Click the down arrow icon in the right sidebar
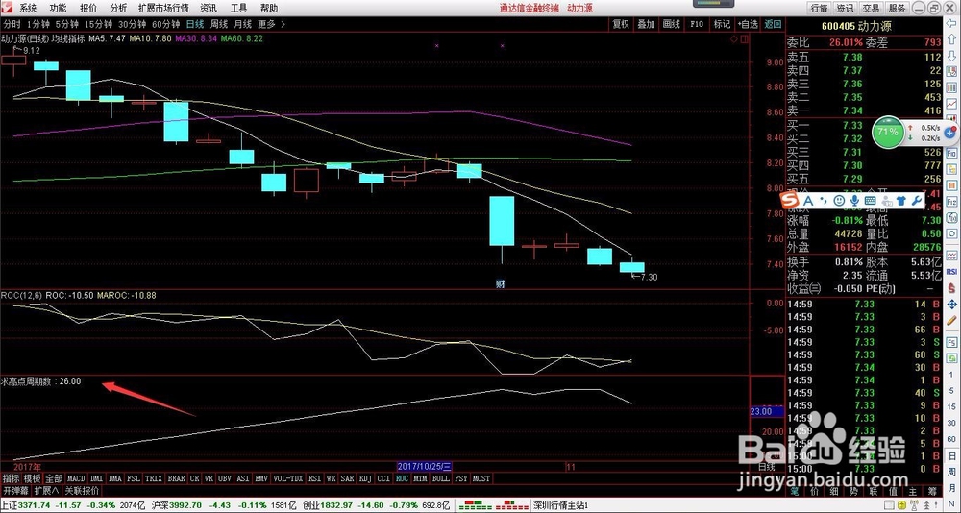Screen dimensions: 961x513 click(x=951, y=57)
